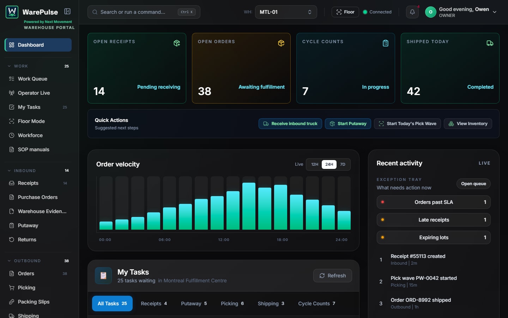Open Work Queue in the sidebar
The width and height of the screenshot is (508, 318).
tap(38, 79)
